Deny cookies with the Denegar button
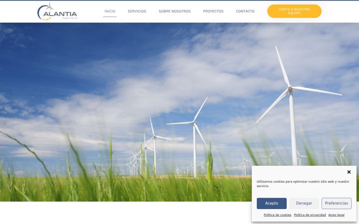 click(x=304, y=203)
